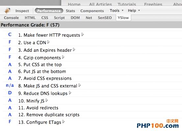Open the Help dropdown menu
This screenshot has height=131, width=182.
pyautogui.click(x=134, y=10)
